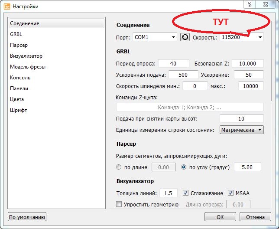This screenshot has width=279, height=229.
Task: Click the spindle speed мин. field
Action: [195, 86]
